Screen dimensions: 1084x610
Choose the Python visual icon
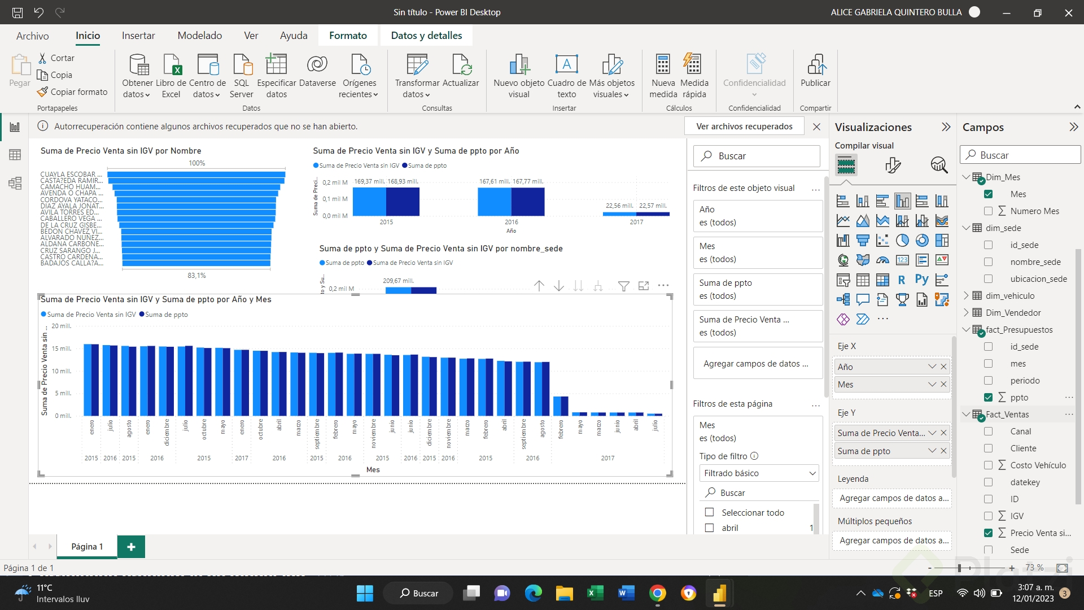click(x=921, y=280)
